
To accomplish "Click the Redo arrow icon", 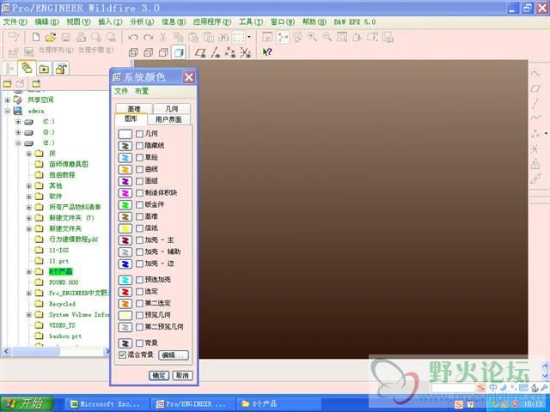I will click(x=149, y=37).
